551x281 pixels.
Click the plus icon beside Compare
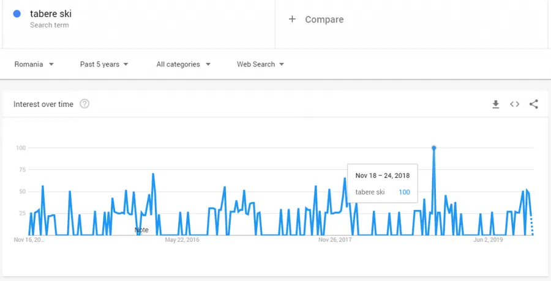point(292,20)
